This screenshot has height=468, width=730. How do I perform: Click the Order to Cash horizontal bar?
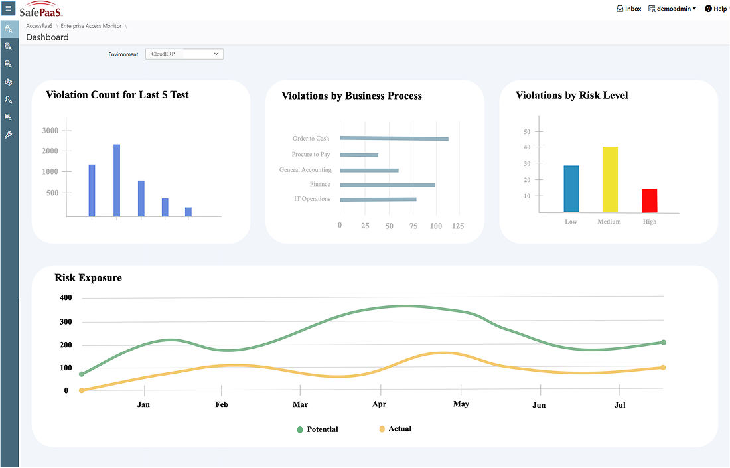(x=394, y=139)
